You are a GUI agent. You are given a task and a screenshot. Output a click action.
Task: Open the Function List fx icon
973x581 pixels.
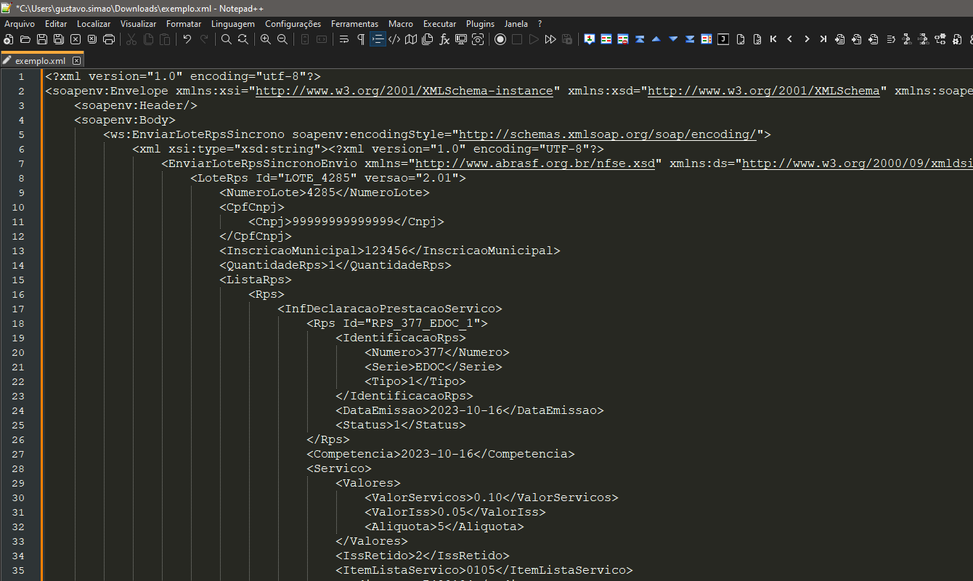(444, 39)
